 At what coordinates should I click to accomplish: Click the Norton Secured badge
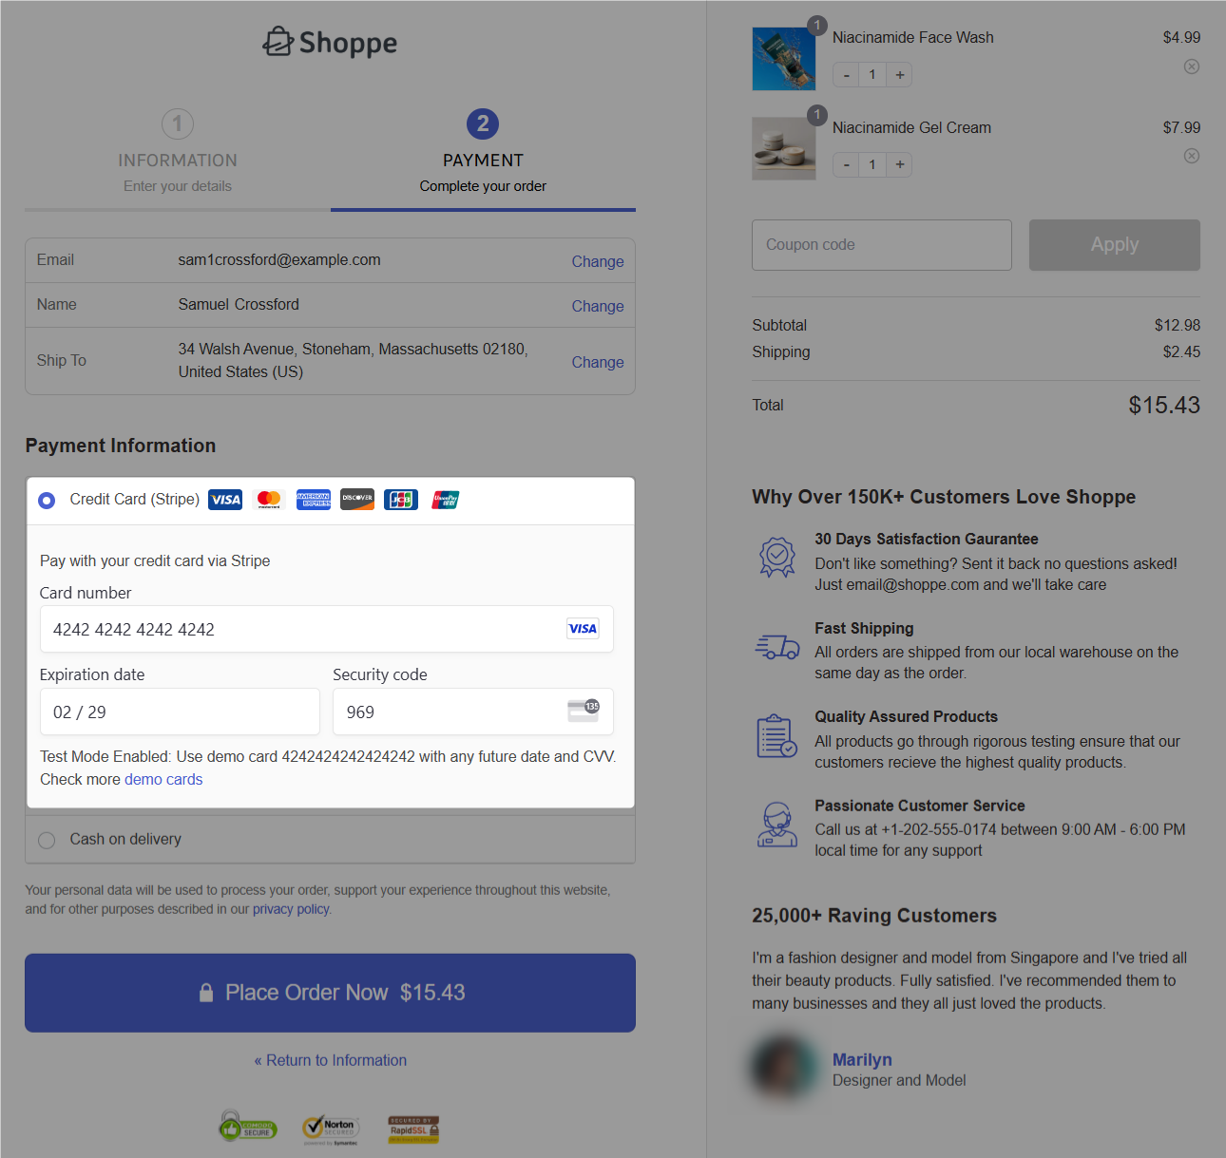330,1128
